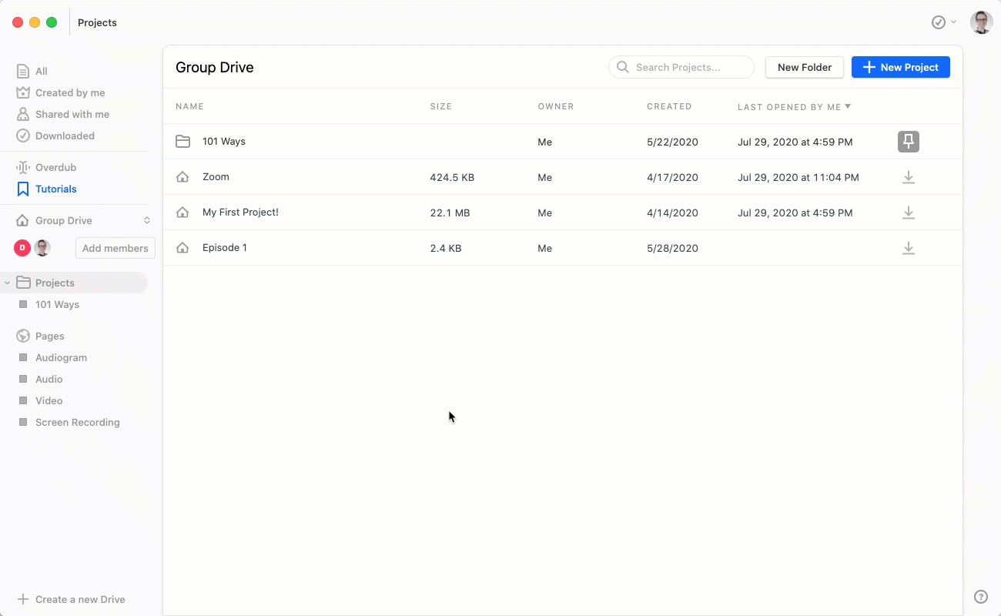The height and width of the screenshot is (616, 1001).
Task: Click the New Project button
Action: 901,67
